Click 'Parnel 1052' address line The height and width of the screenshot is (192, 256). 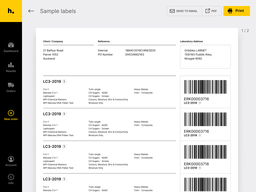[50, 54]
